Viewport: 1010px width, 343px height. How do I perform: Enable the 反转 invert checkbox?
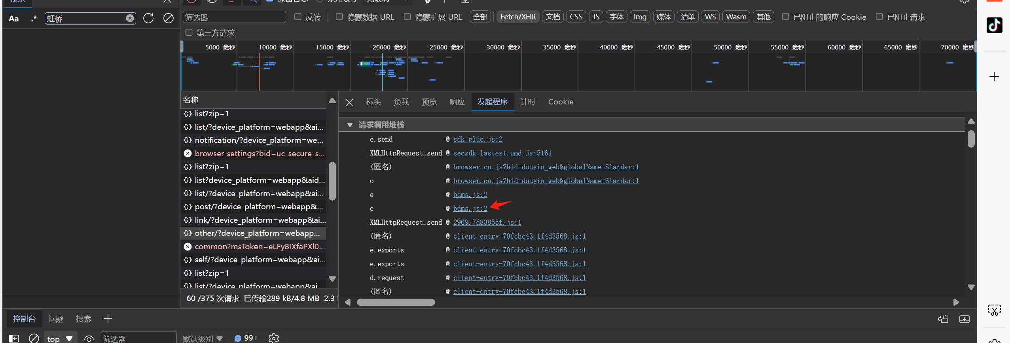(x=298, y=17)
